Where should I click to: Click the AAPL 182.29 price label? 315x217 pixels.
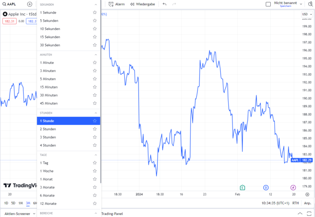[301, 160]
